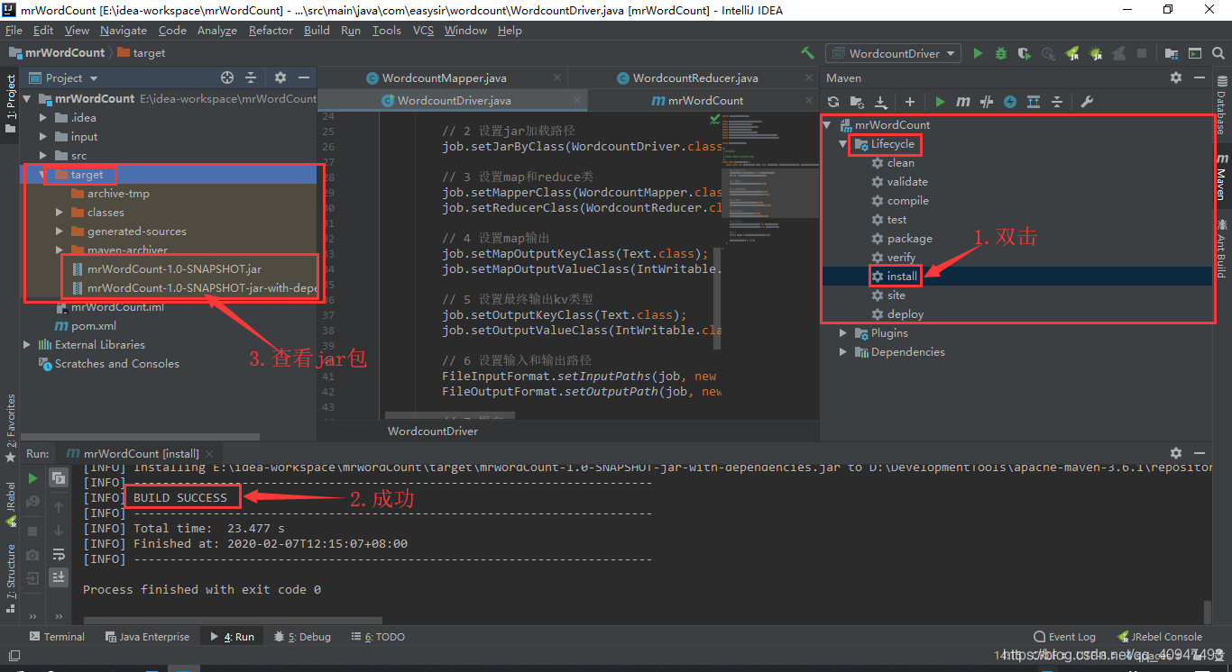Run WordcountDriver with the green play icon

978,53
